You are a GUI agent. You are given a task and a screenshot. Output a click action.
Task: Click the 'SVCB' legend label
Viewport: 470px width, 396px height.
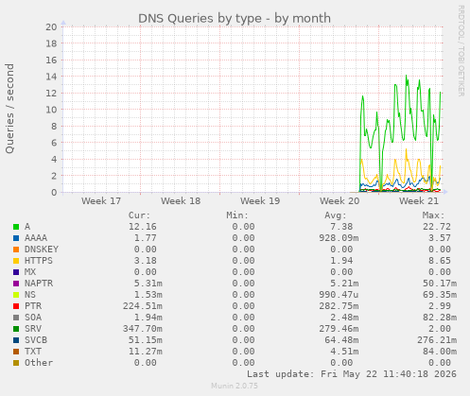click(x=36, y=340)
